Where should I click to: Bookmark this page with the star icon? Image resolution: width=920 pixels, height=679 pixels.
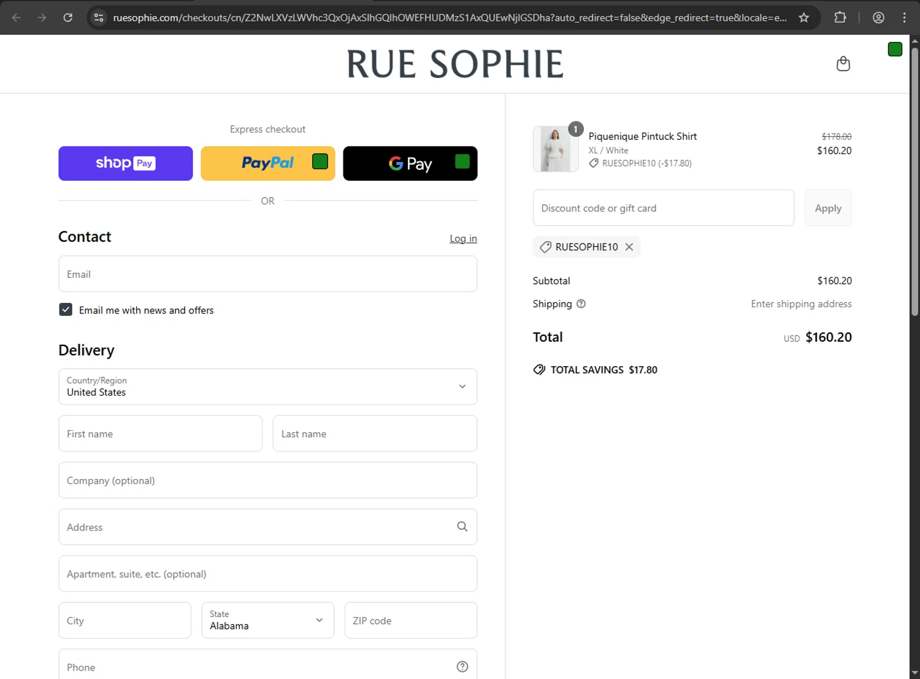click(x=803, y=17)
